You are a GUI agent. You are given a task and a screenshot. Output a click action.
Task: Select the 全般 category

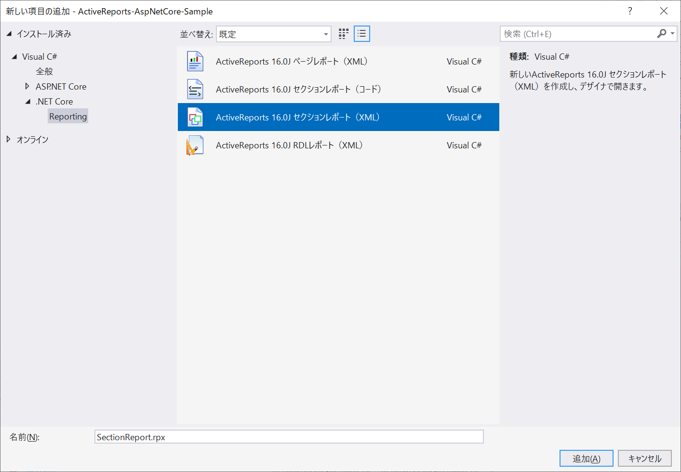coord(44,71)
